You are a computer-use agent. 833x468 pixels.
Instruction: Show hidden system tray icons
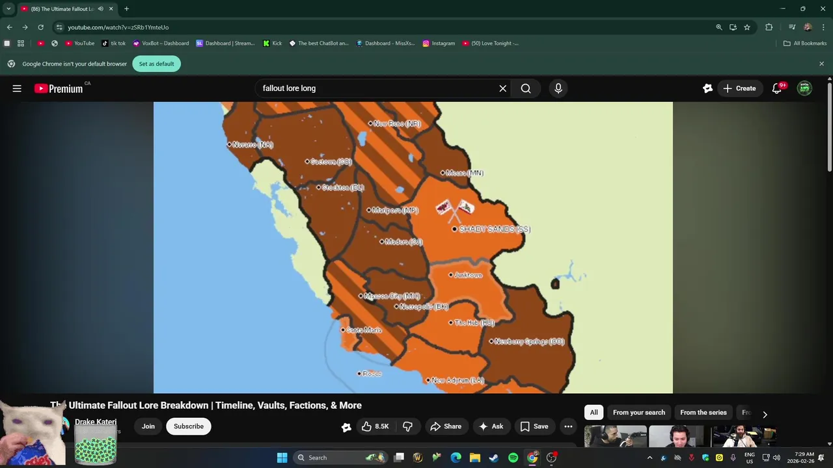(649, 458)
